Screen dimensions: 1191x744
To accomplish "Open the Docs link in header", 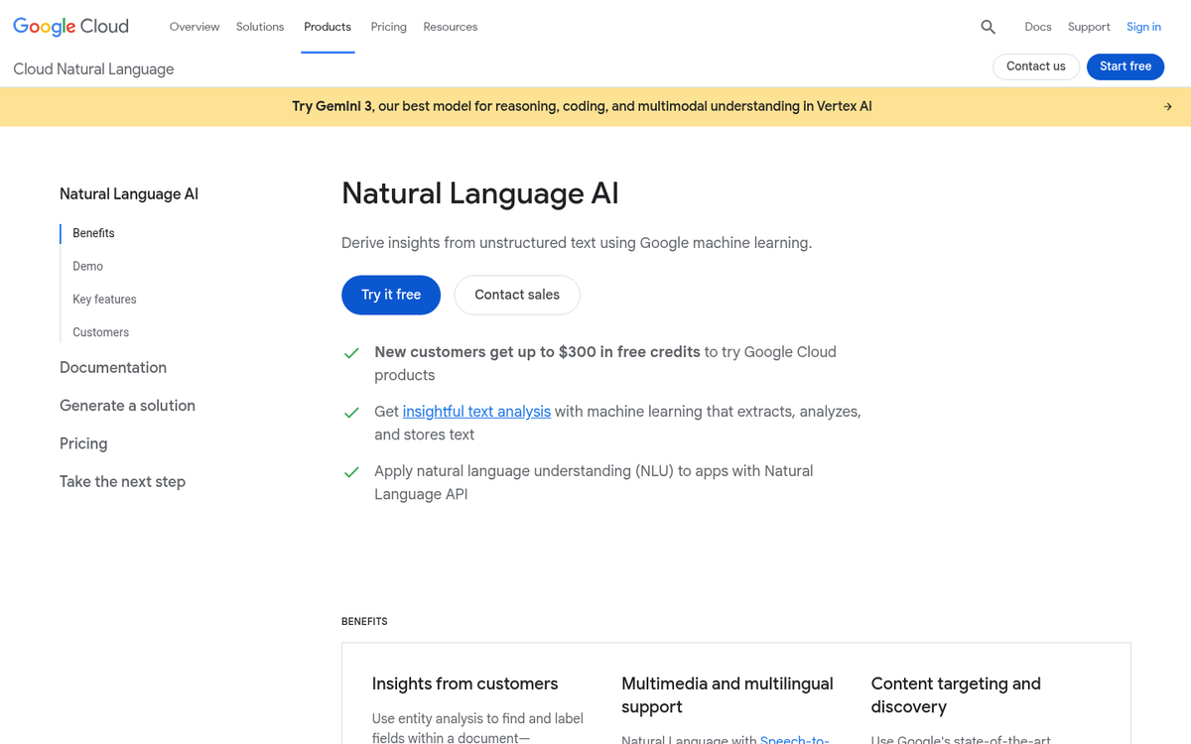I will pyautogui.click(x=1037, y=27).
